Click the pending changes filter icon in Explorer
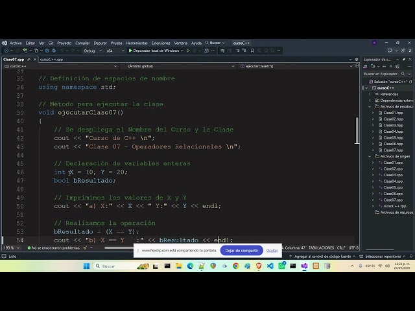Image resolution: width=415 pixels, height=311 pixels. [373, 66]
